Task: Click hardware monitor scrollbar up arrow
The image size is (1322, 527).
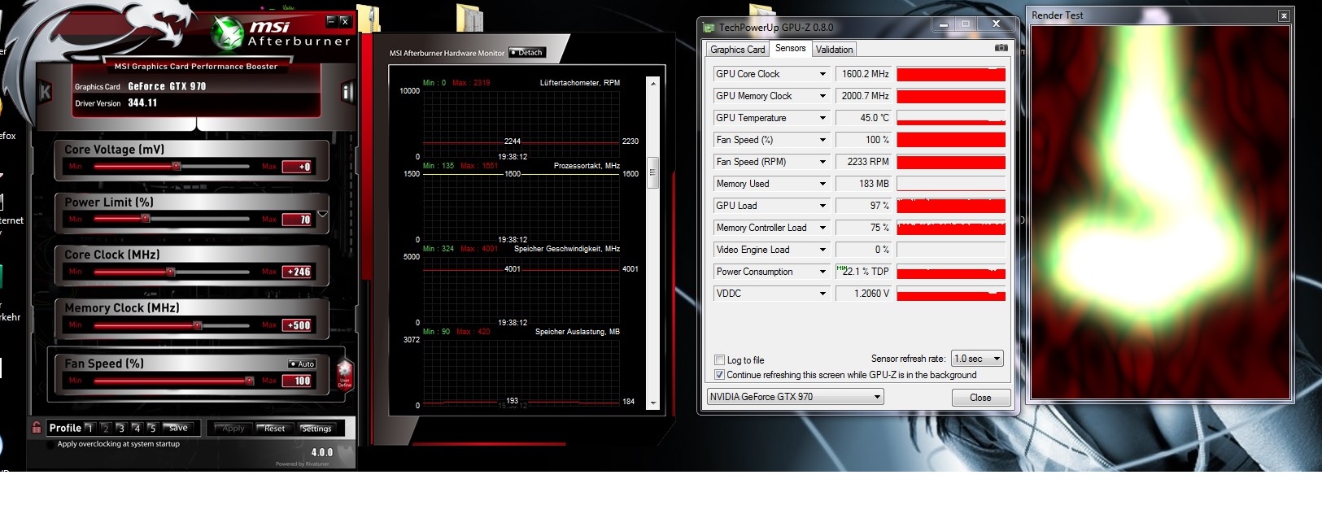Action: tap(652, 83)
